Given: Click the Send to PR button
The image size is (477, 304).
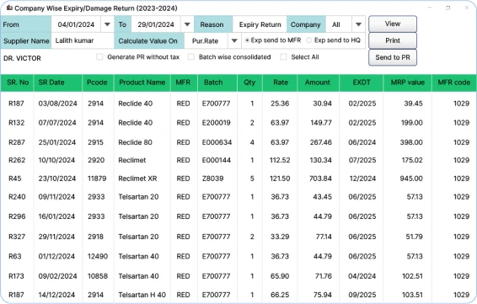Looking at the screenshot, I should click(393, 57).
